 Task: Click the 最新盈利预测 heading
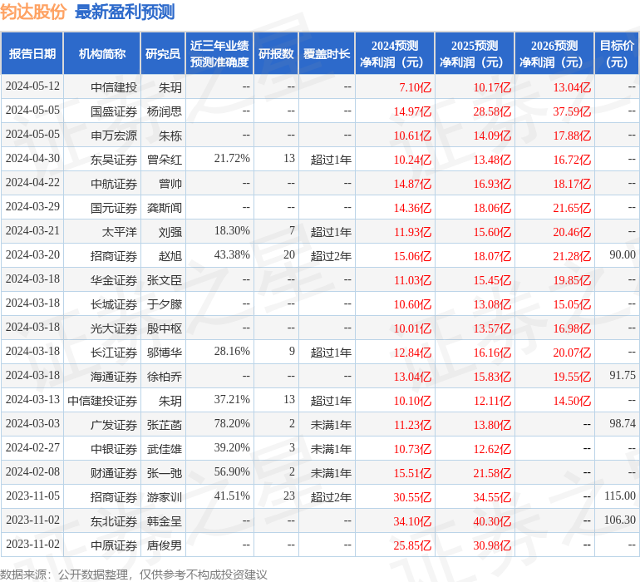pos(125,12)
